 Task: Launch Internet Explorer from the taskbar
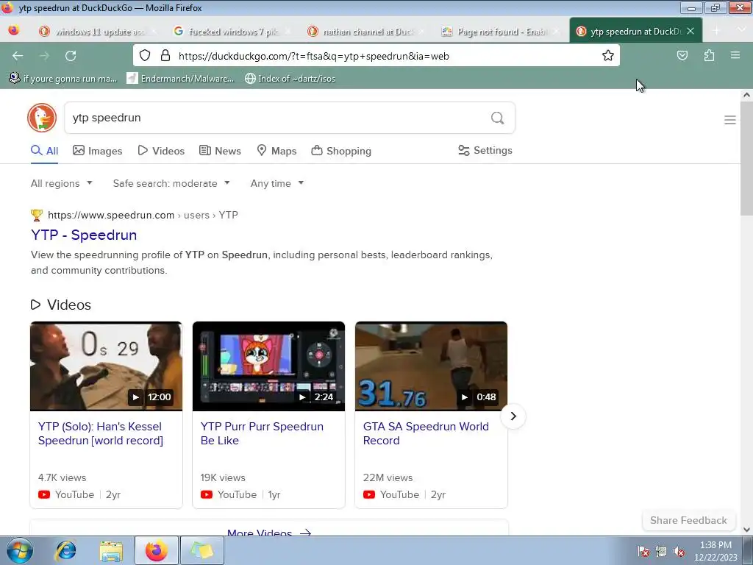[x=65, y=550]
